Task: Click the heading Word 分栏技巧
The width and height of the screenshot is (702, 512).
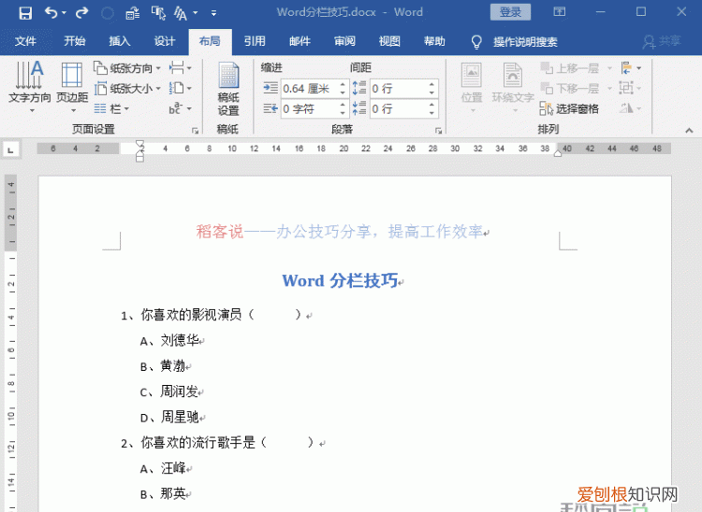Action: pos(341,281)
